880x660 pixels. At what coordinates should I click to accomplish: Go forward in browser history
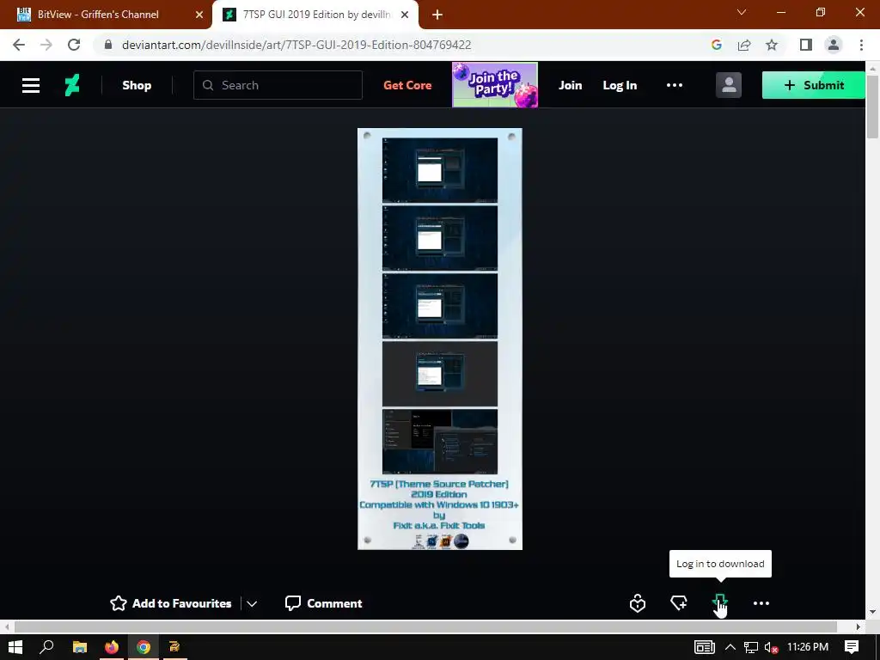(46, 45)
